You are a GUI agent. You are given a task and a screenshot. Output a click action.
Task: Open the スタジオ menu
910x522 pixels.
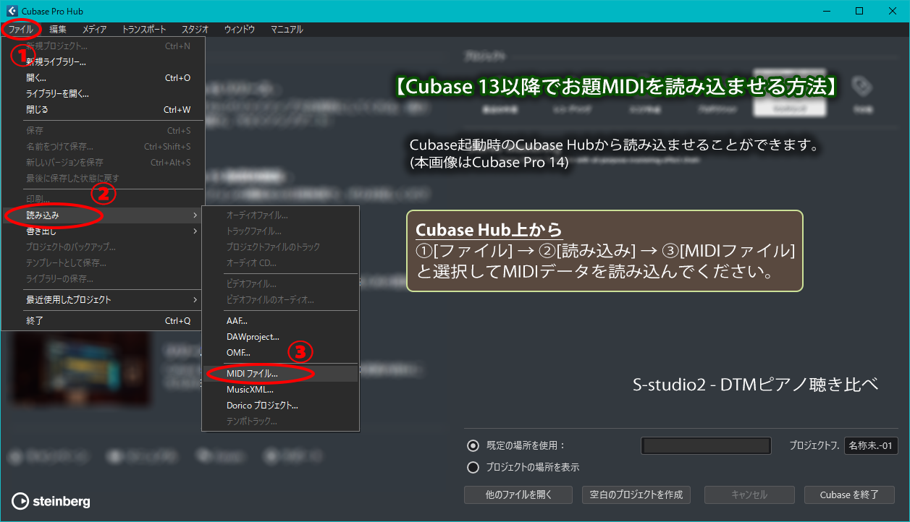[x=193, y=30]
